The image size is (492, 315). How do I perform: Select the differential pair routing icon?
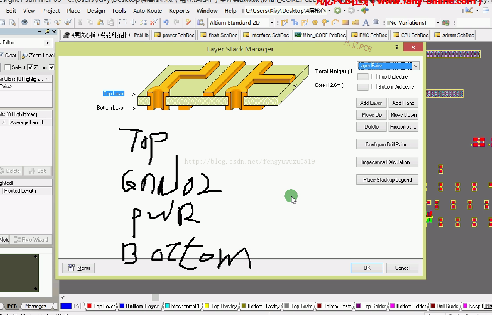[305, 22]
